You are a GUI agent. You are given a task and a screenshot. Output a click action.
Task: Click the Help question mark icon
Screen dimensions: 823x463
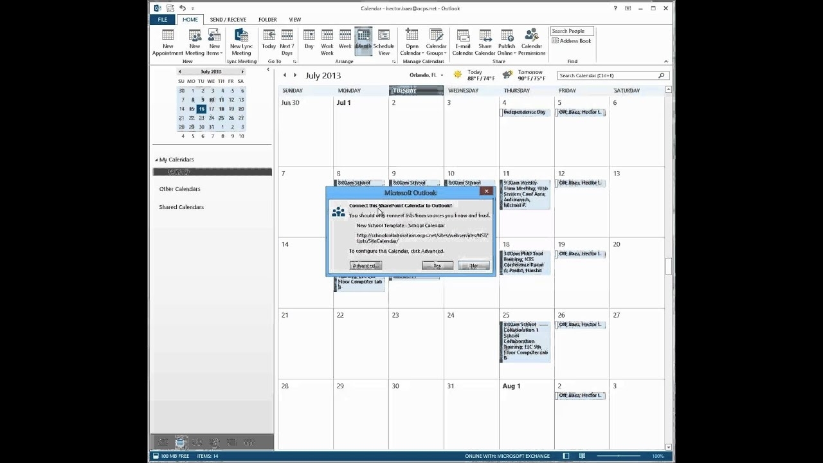[x=615, y=8]
